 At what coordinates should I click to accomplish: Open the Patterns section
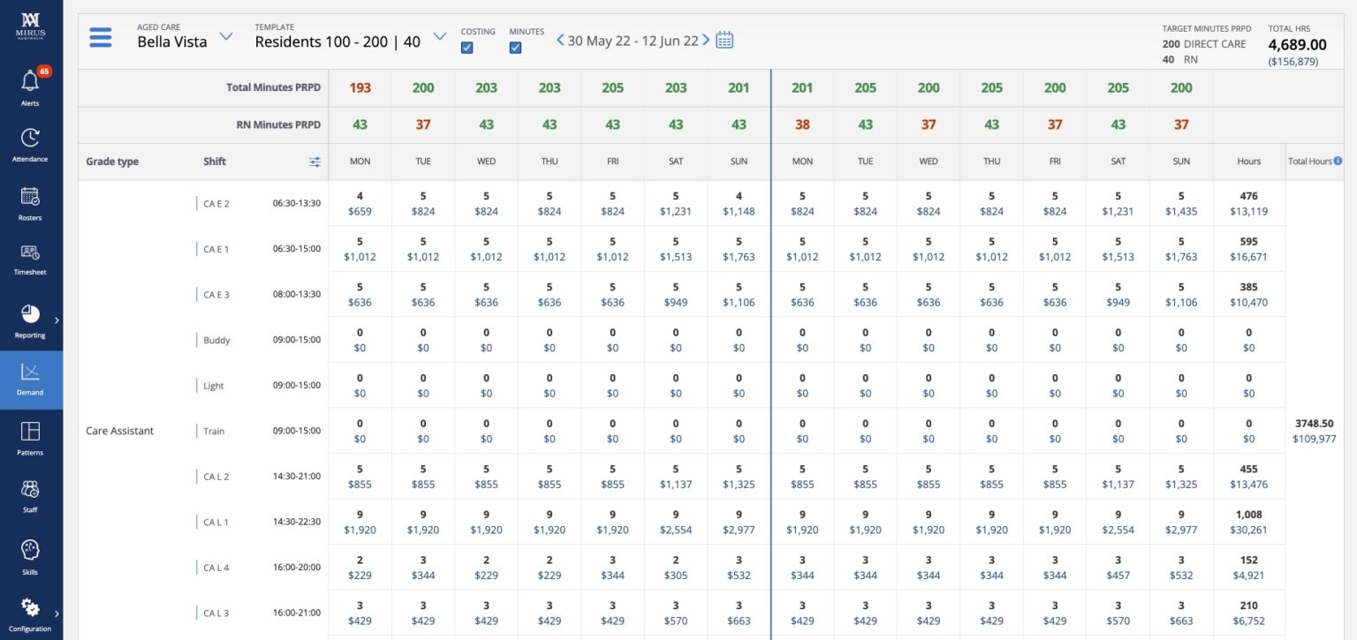point(30,432)
